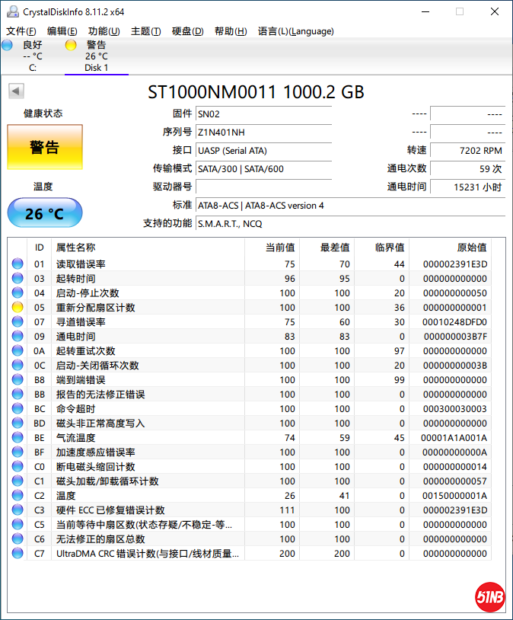Click the CrystalDiskInfo app icon in title bar
513x620 pixels.
click(11, 11)
